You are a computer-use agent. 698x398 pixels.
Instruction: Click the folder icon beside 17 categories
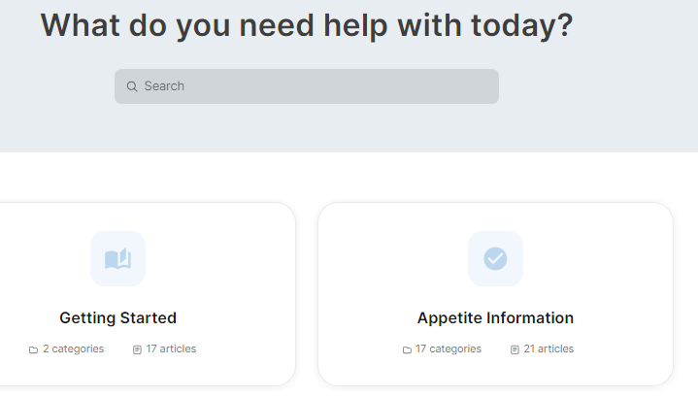(407, 349)
